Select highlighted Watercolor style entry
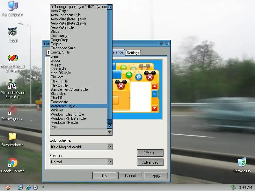This screenshot has width=255, height=191. pyautogui.click(x=79, y=106)
